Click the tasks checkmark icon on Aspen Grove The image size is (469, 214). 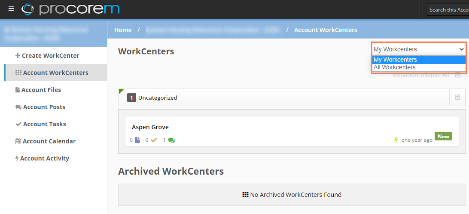[x=154, y=140]
